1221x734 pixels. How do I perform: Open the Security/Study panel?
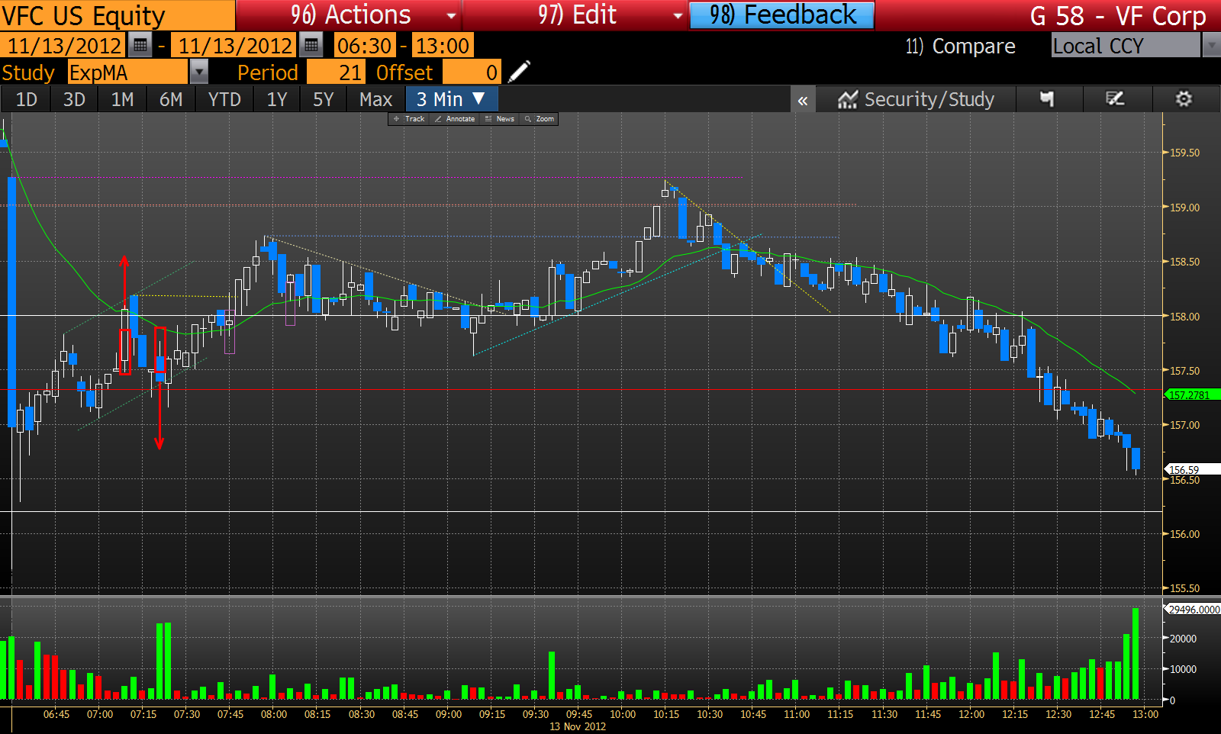(x=916, y=99)
